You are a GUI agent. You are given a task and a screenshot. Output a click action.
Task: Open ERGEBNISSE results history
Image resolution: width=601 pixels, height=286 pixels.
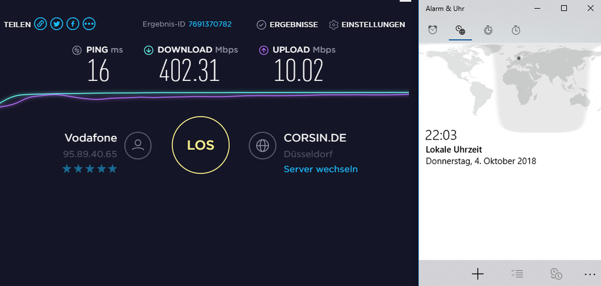[287, 25]
